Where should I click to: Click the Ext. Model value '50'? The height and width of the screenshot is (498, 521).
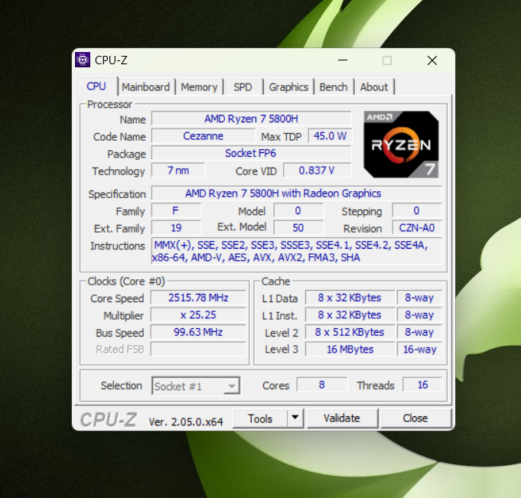tap(298, 228)
